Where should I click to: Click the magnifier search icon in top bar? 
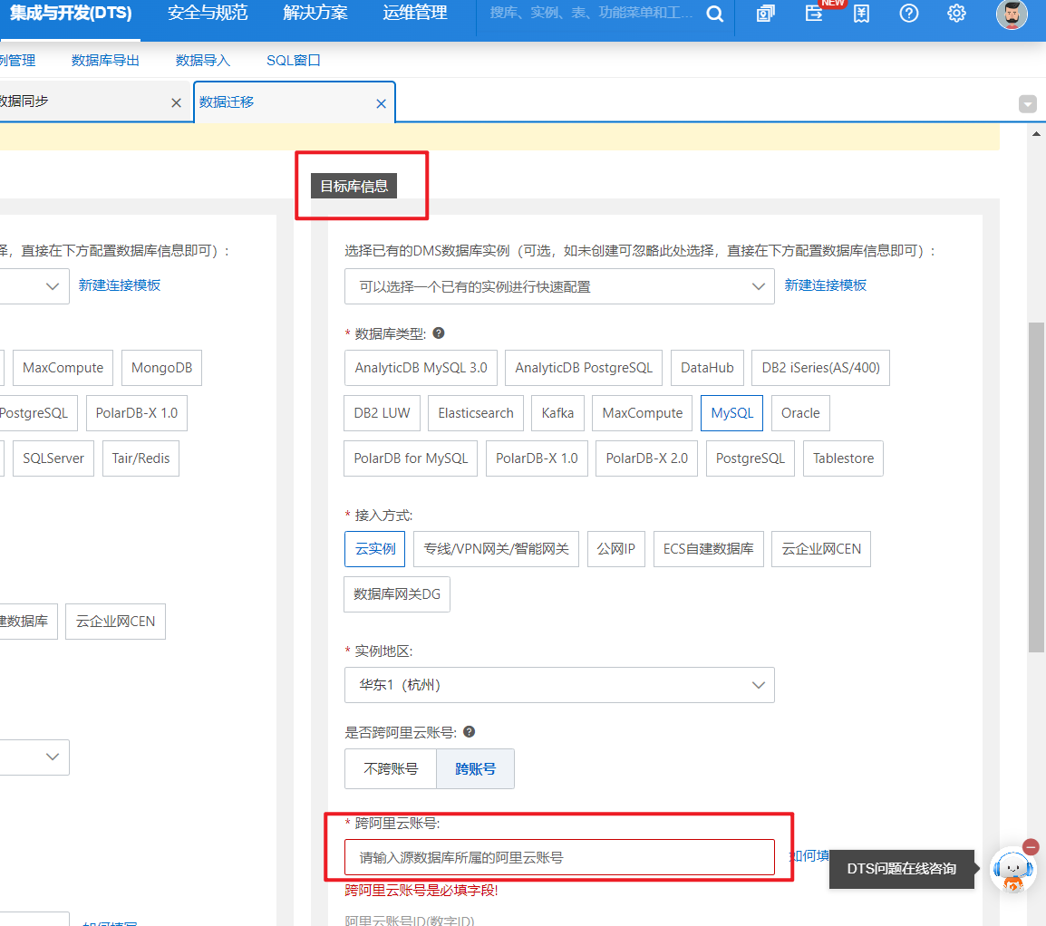click(714, 14)
